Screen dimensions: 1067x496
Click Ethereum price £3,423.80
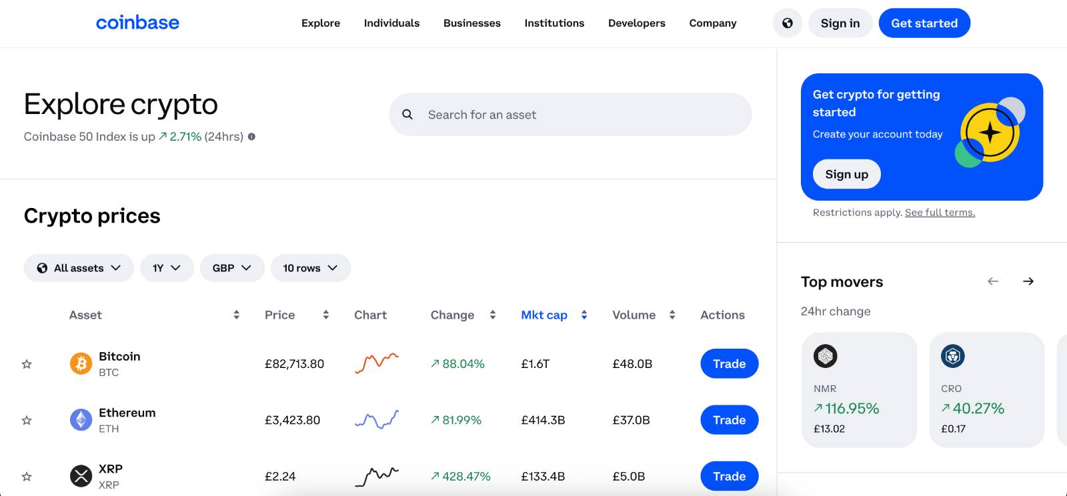click(x=292, y=420)
